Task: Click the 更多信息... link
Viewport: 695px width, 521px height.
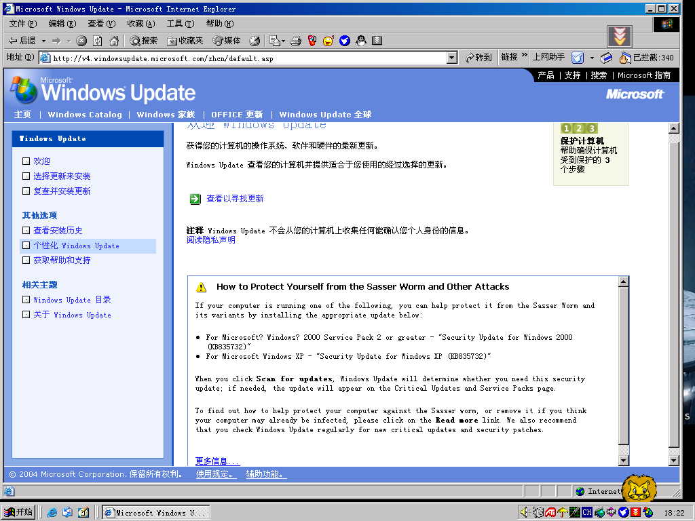Action: [x=217, y=461]
